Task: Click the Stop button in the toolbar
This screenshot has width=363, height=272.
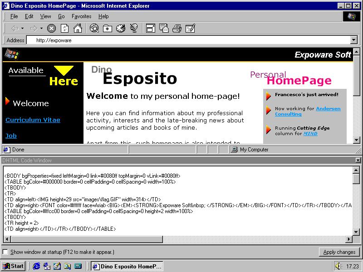Action: coord(52,29)
